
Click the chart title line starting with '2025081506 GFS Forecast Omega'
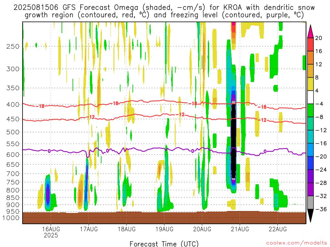[x=164, y=8]
